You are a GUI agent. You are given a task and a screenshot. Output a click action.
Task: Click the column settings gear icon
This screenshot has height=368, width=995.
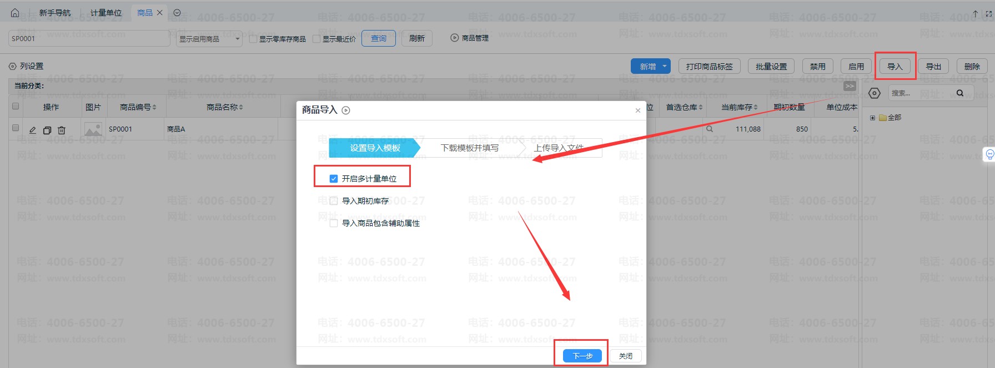tap(12, 66)
